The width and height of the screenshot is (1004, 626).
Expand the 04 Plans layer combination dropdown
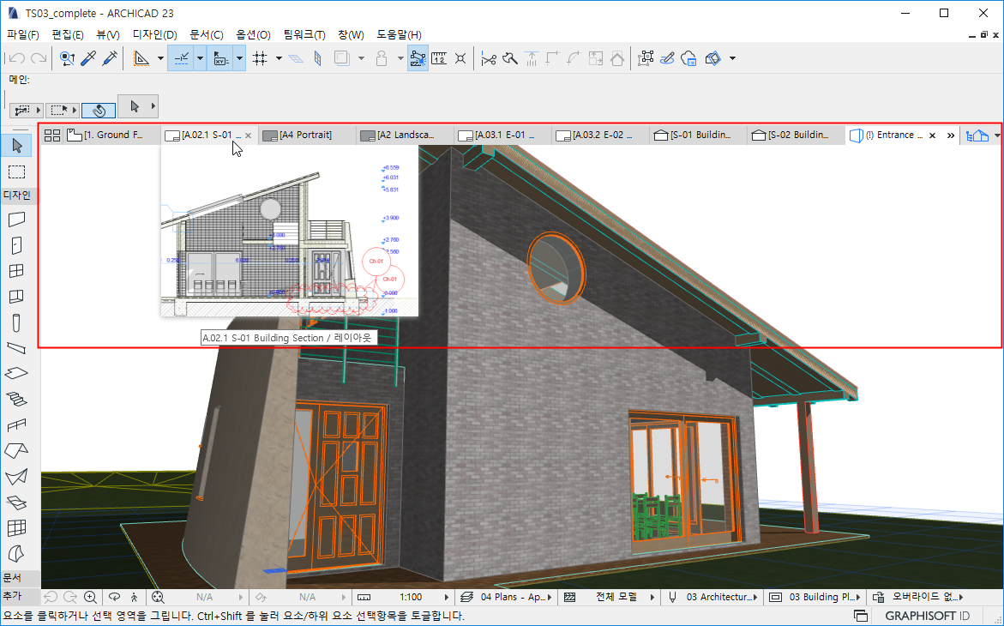pos(512,597)
